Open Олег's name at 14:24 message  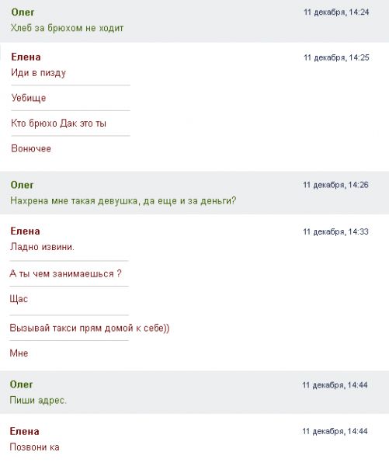[x=23, y=12]
